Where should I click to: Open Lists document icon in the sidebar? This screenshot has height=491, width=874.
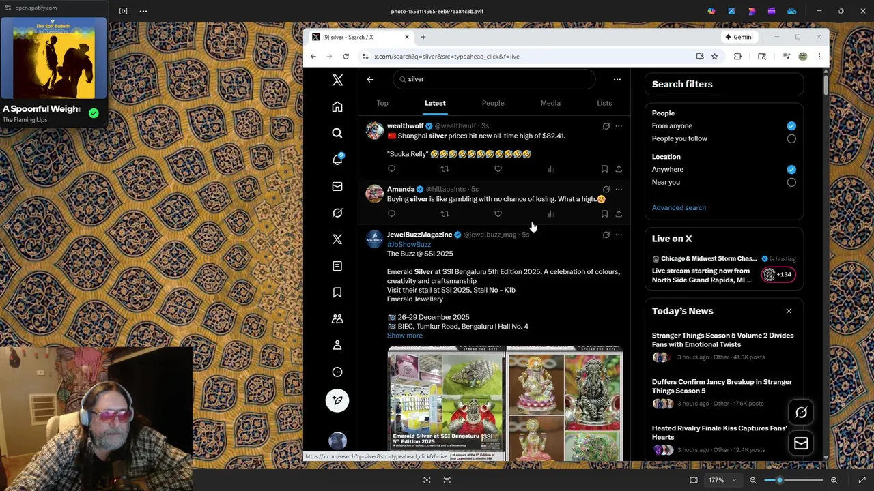pos(337,266)
